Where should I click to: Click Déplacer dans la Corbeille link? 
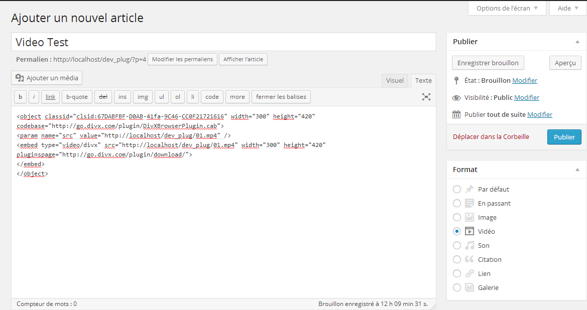[491, 137]
